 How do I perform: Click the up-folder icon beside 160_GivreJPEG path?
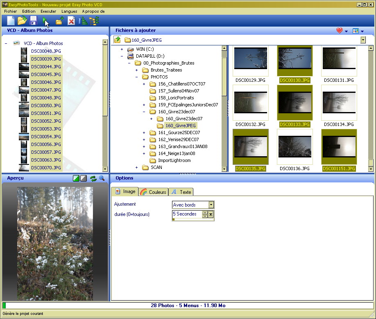(x=118, y=40)
